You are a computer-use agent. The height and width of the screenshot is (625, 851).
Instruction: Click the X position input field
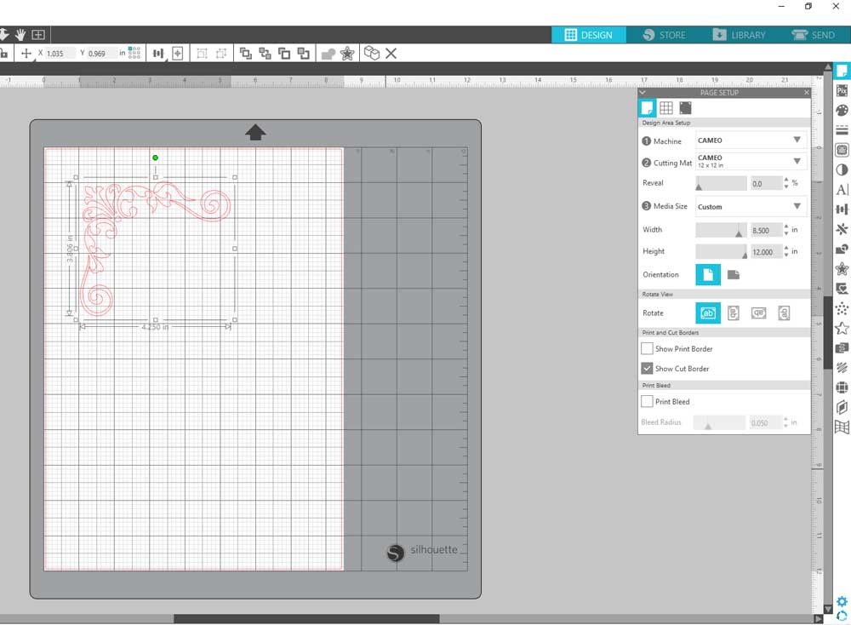60,53
